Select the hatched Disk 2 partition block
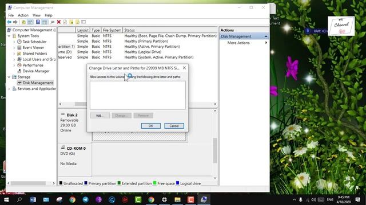The width and height of the screenshot is (366, 205). click(140, 137)
